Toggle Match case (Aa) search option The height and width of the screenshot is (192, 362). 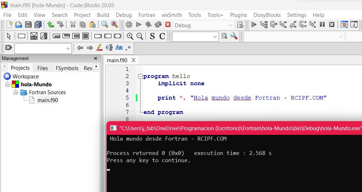coord(119,48)
